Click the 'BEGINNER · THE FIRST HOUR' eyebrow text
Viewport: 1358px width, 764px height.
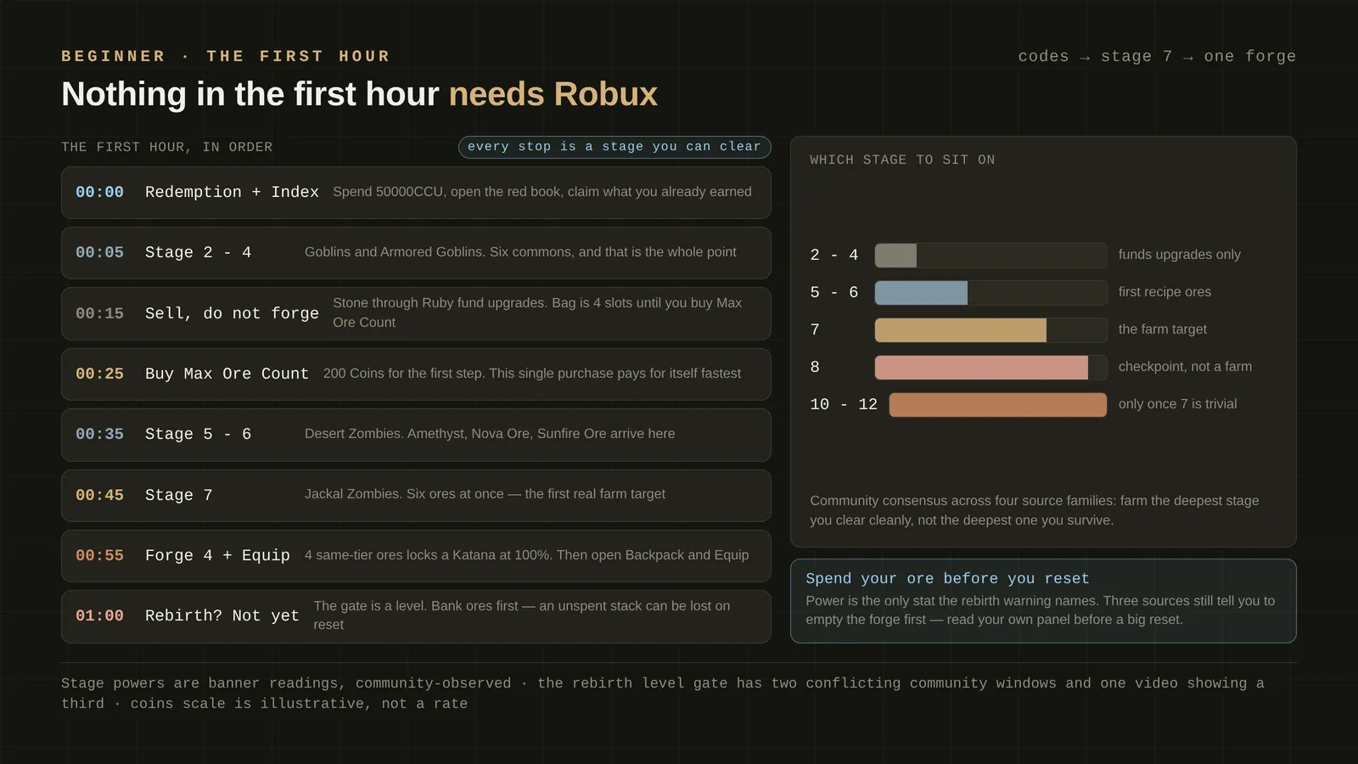tap(226, 56)
